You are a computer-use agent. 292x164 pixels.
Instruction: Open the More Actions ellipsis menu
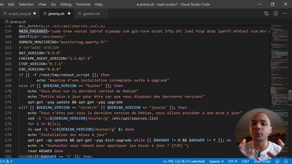click(x=285, y=13)
